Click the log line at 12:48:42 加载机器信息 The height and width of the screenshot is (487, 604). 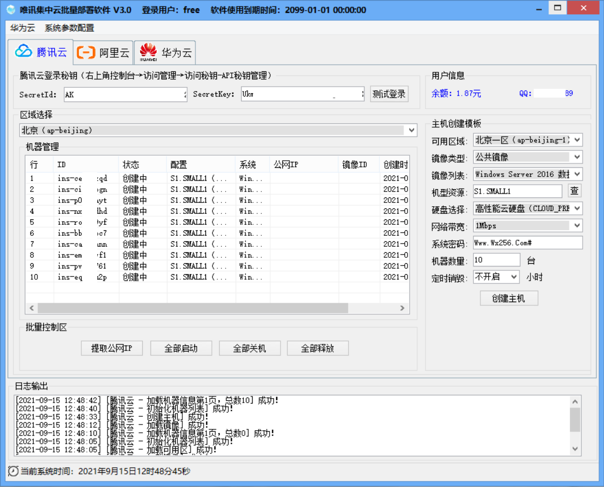point(147,400)
